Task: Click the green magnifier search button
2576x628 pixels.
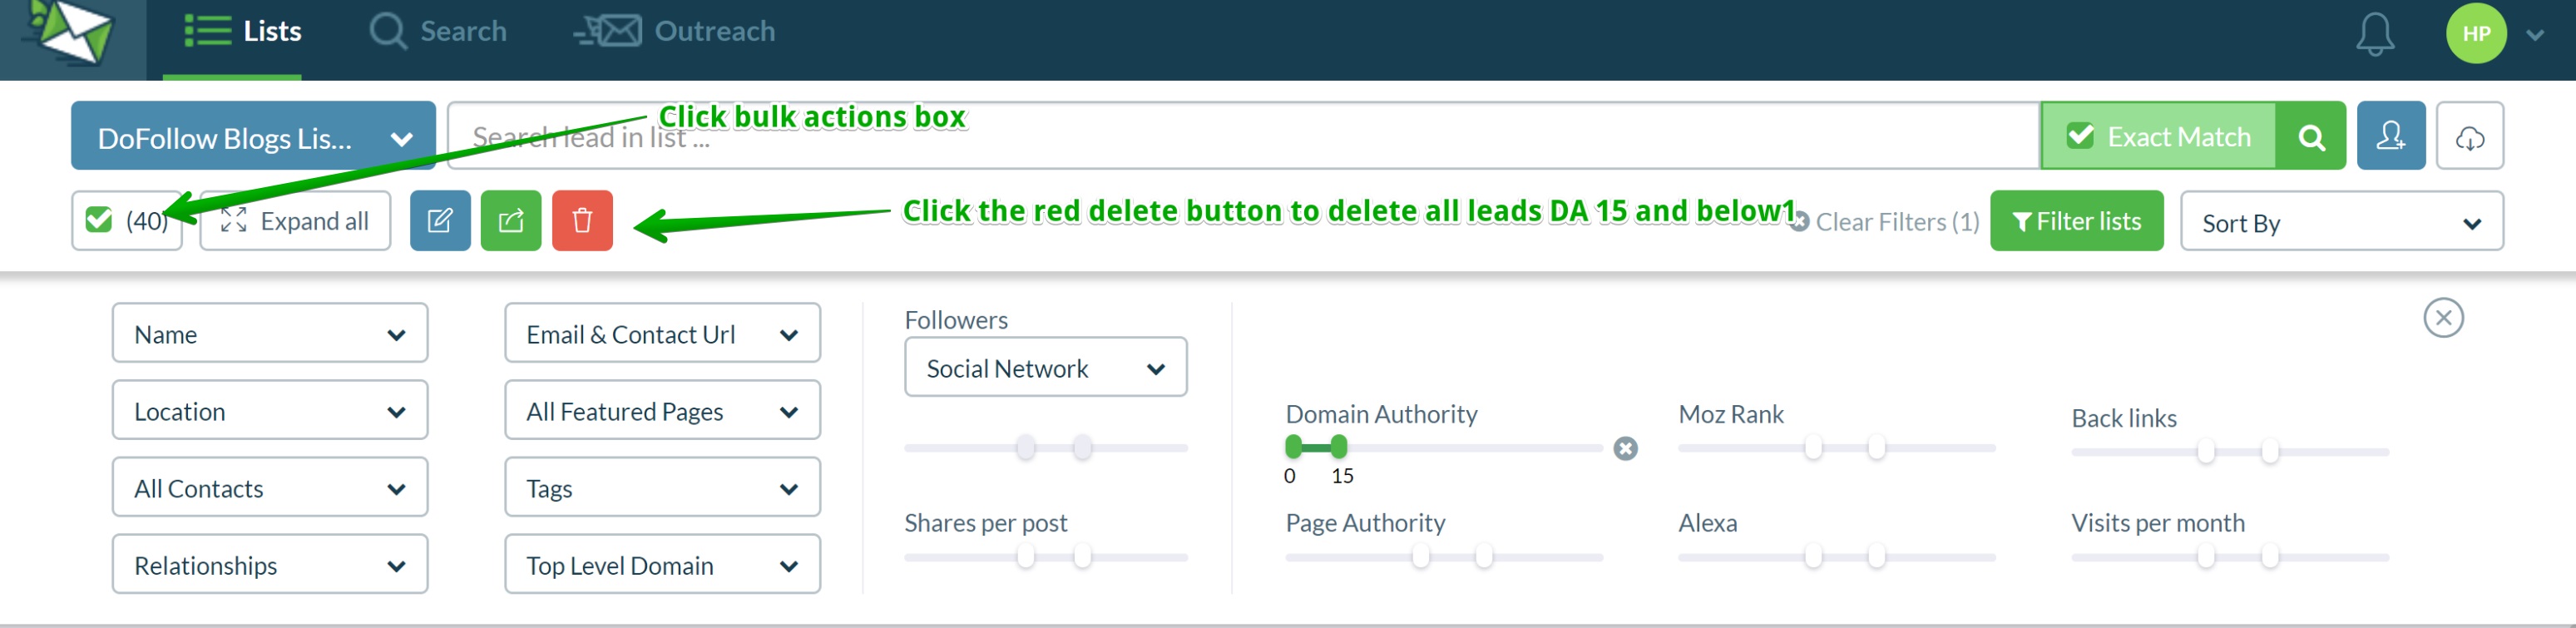Action: point(2311,136)
